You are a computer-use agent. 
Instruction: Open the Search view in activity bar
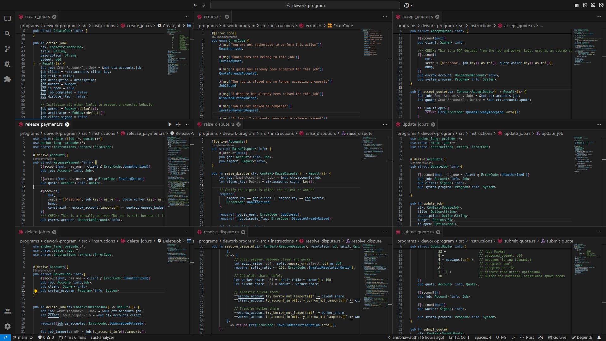point(8,34)
